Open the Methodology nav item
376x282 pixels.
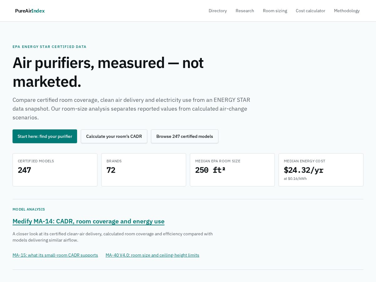click(x=347, y=11)
